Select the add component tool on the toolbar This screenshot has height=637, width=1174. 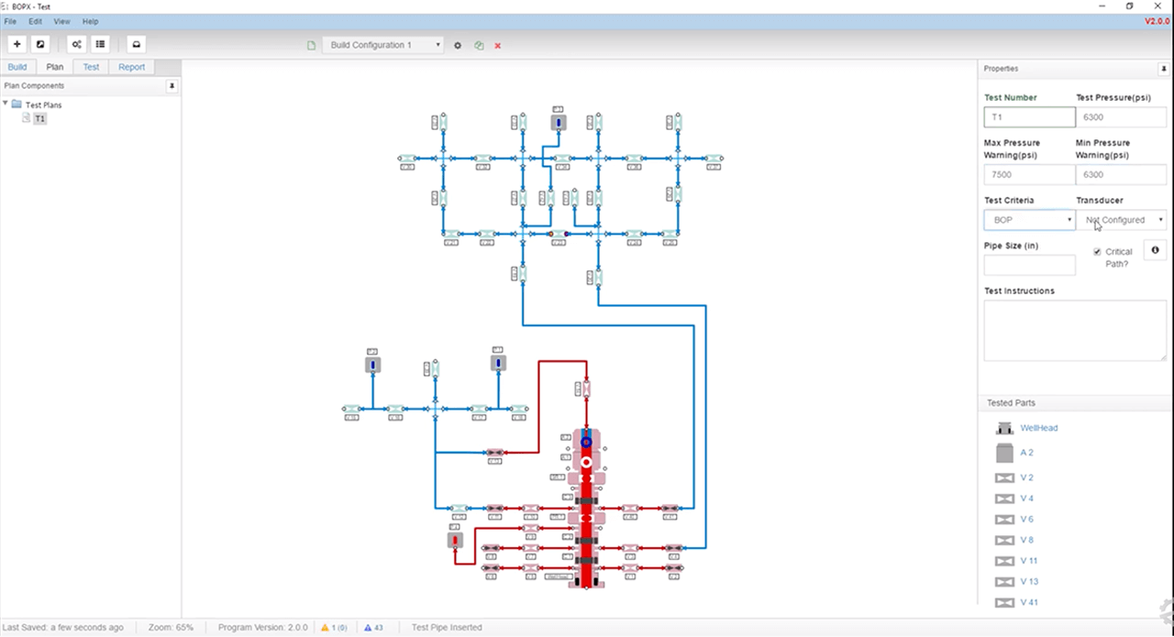[x=17, y=44]
